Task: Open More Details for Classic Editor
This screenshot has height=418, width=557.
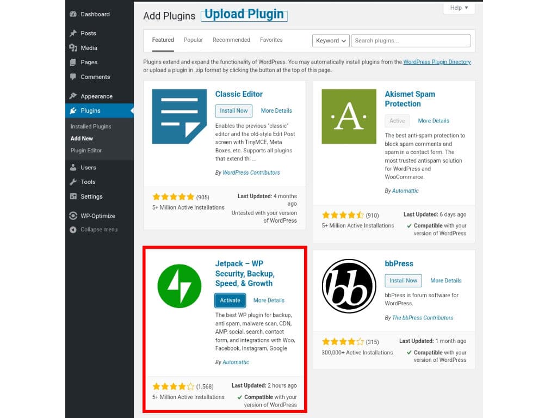Action: point(276,111)
